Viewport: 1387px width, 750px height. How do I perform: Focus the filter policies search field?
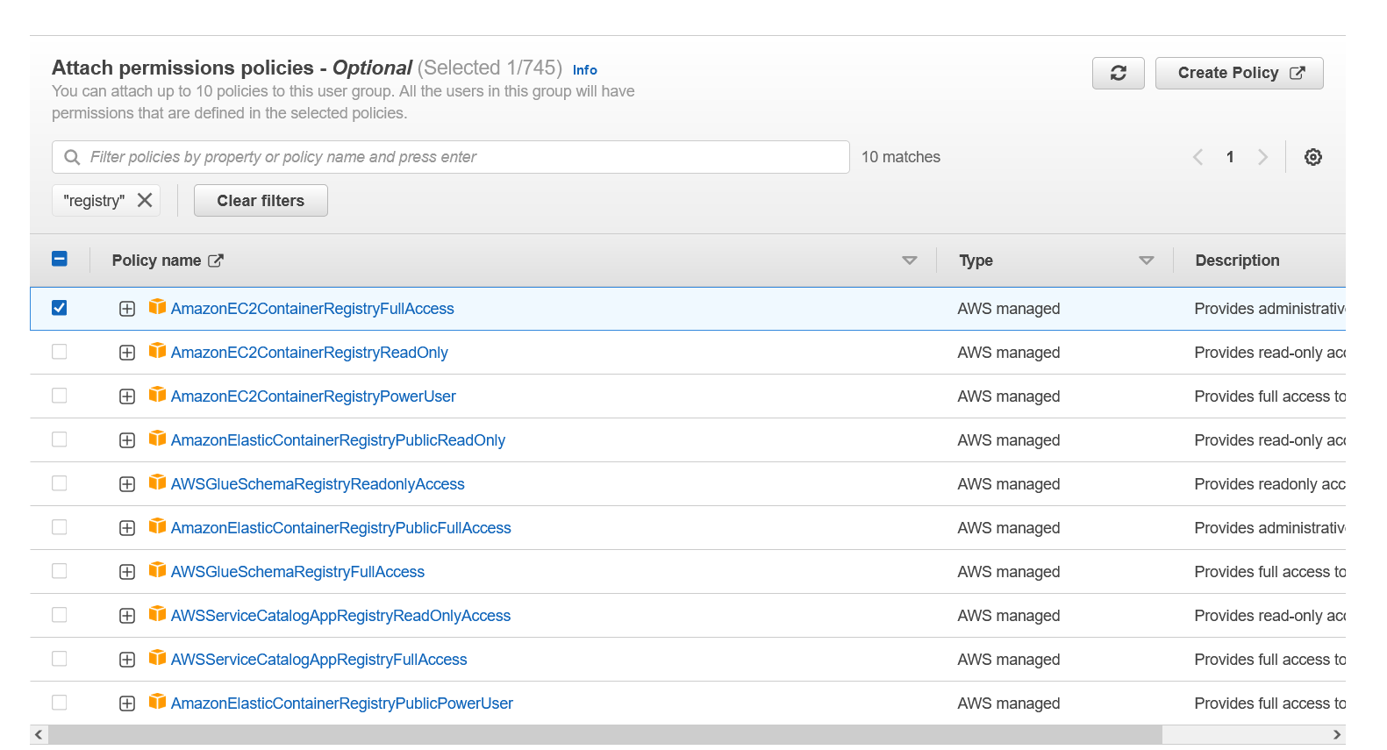(450, 157)
